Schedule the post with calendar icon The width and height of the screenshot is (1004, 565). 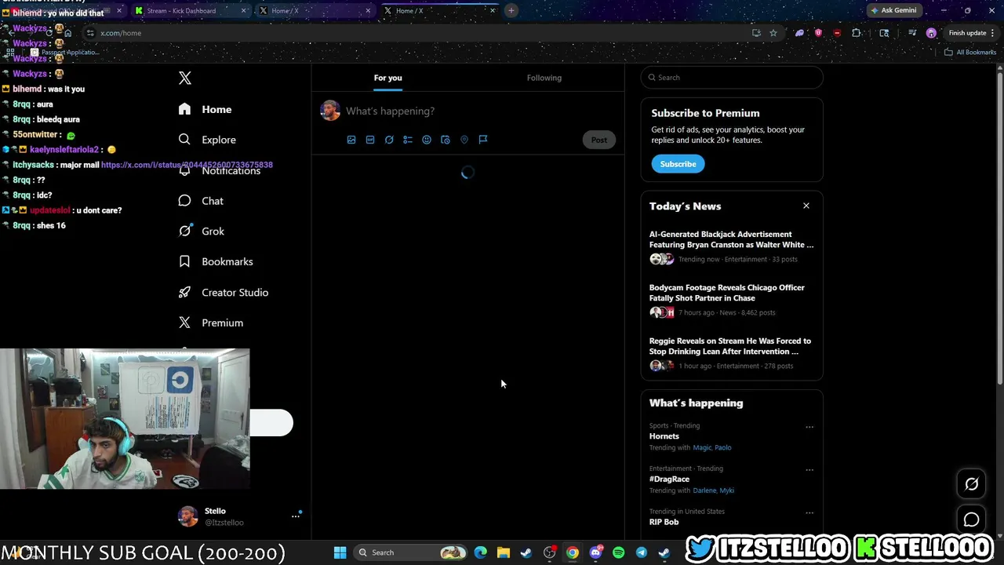point(446,140)
